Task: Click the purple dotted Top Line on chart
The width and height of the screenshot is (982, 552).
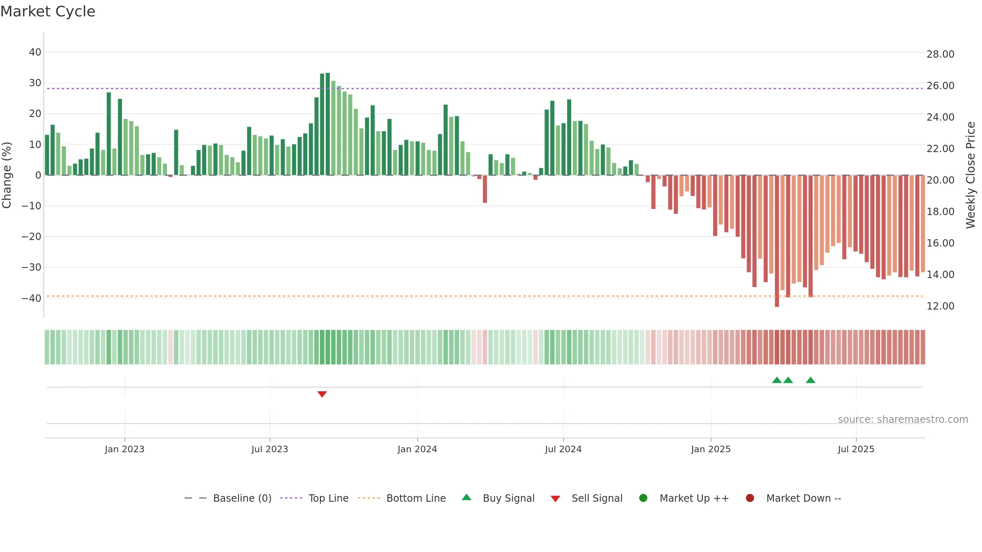Action: 485,88
